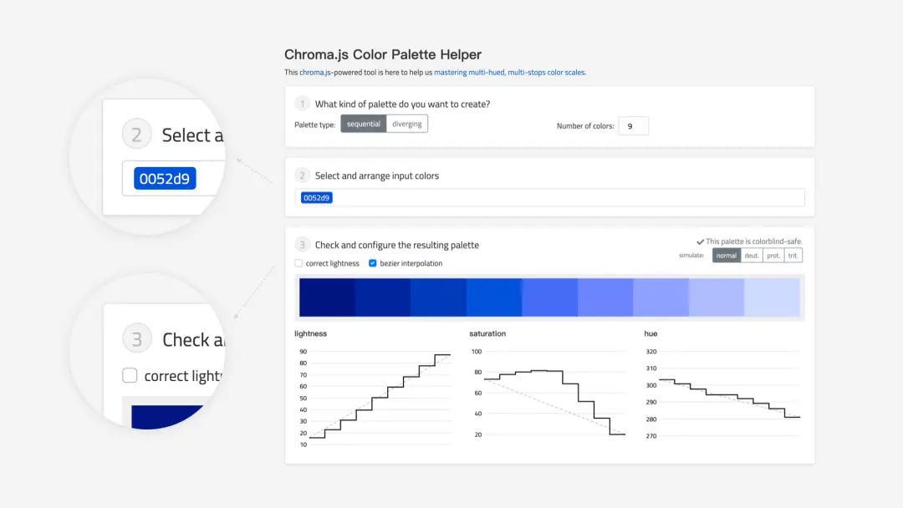
Task: Edit the Number of colors field
Action: tap(633, 126)
